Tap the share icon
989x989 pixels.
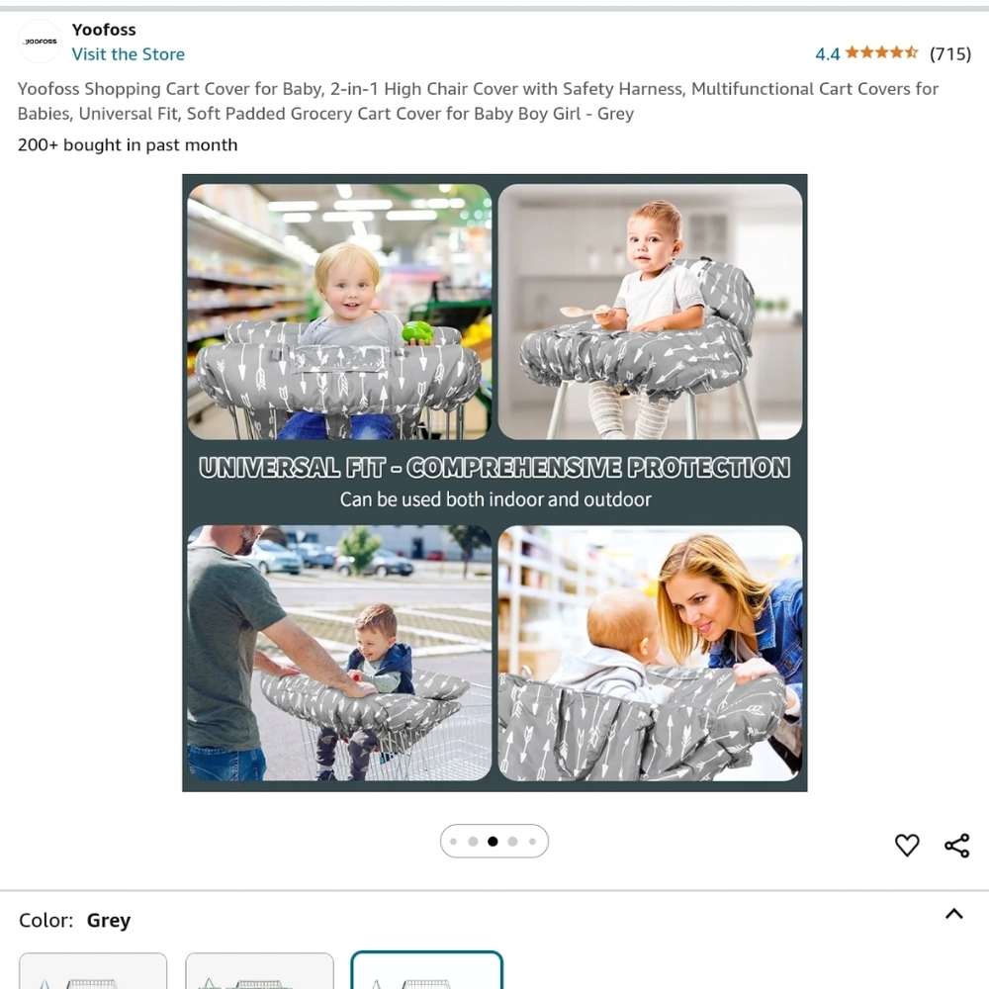(x=956, y=846)
